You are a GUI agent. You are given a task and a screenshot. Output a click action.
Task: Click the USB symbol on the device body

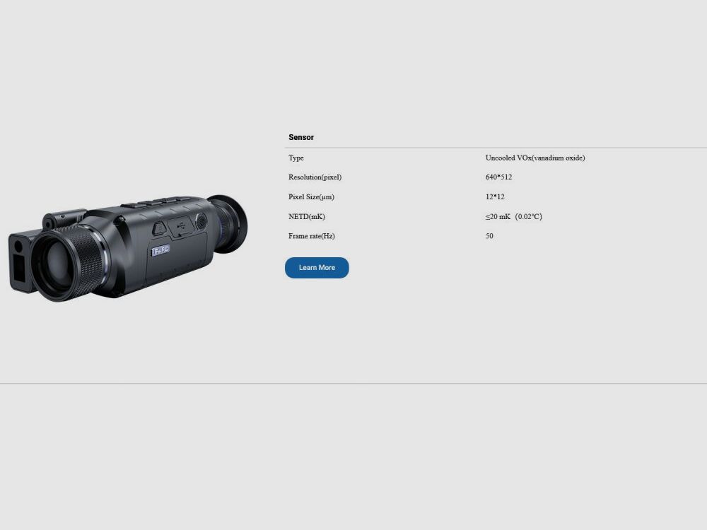pyautogui.click(x=180, y=228)
